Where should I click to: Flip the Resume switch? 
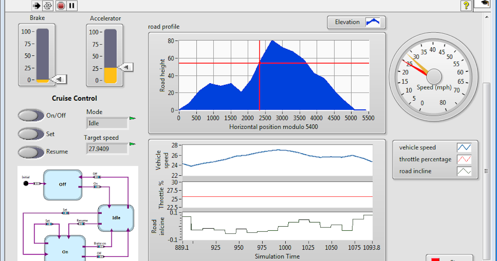click(x=31, y=152)
